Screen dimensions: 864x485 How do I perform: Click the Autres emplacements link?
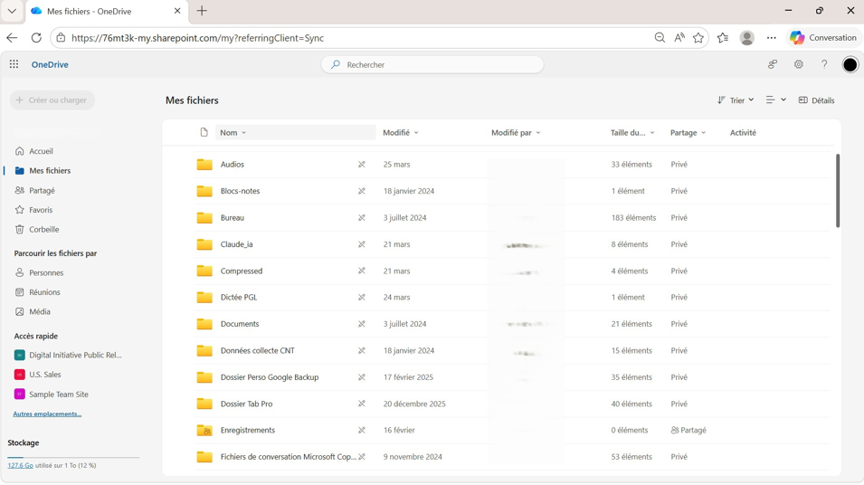[x=47, y=414]
